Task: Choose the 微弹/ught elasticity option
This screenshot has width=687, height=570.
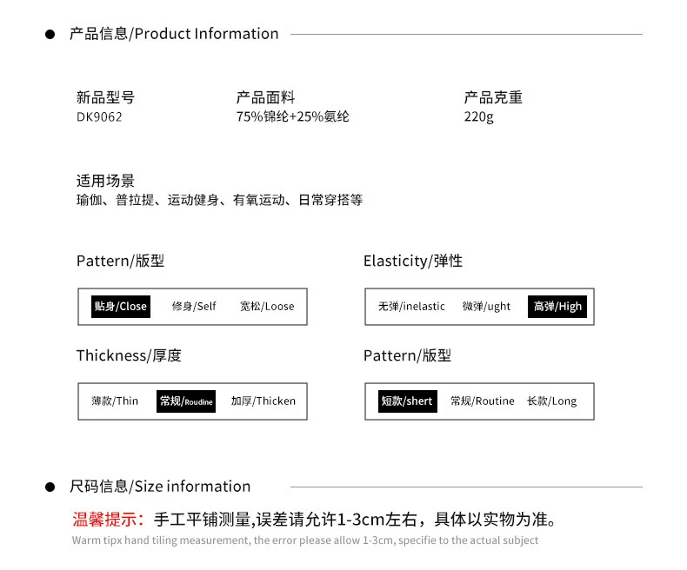Action: click(x=486, y=306)
